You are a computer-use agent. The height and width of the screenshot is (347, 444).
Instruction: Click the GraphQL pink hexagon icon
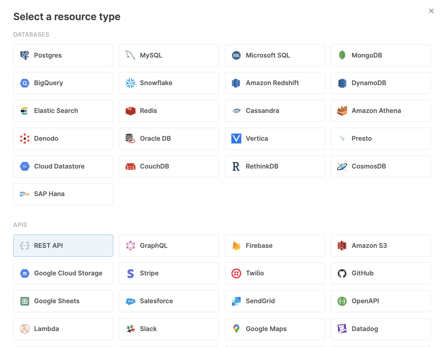tap(130, 246)
